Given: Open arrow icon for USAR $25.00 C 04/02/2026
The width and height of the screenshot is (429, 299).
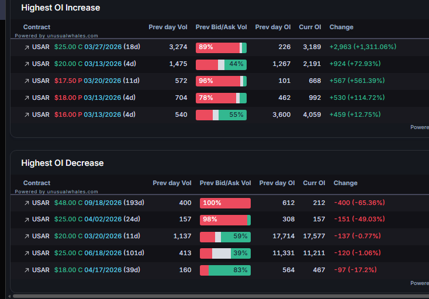Looking at the screenshot, I should (x=26, y=220).
